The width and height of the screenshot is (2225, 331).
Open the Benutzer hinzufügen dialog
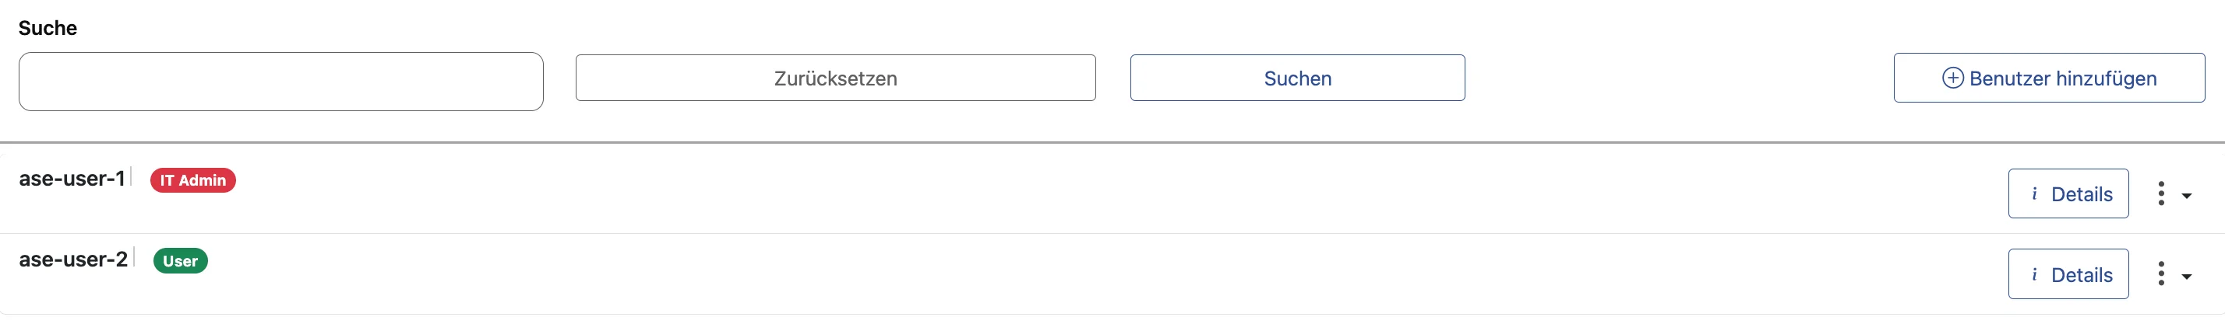coord(2049,78)
